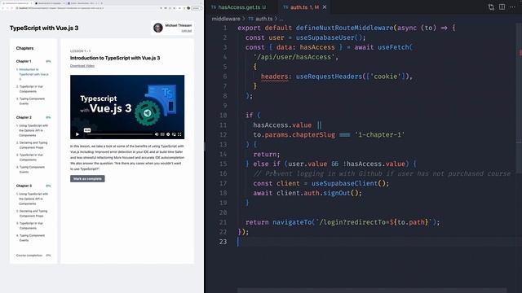
Task: Click defineNuxtRouteMiddleware on line 1
Action: tap(344, 28)
